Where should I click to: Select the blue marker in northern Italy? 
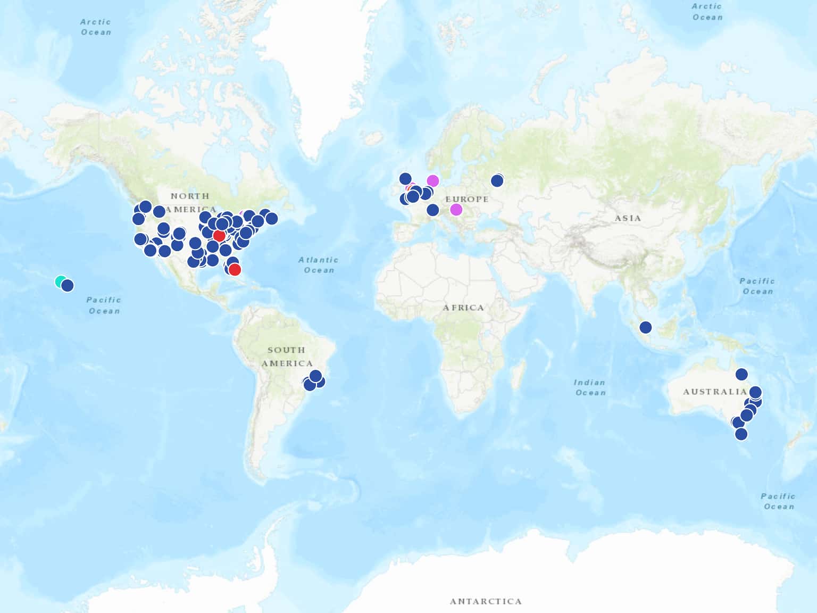pyautogui.click(x=433, y=210)
